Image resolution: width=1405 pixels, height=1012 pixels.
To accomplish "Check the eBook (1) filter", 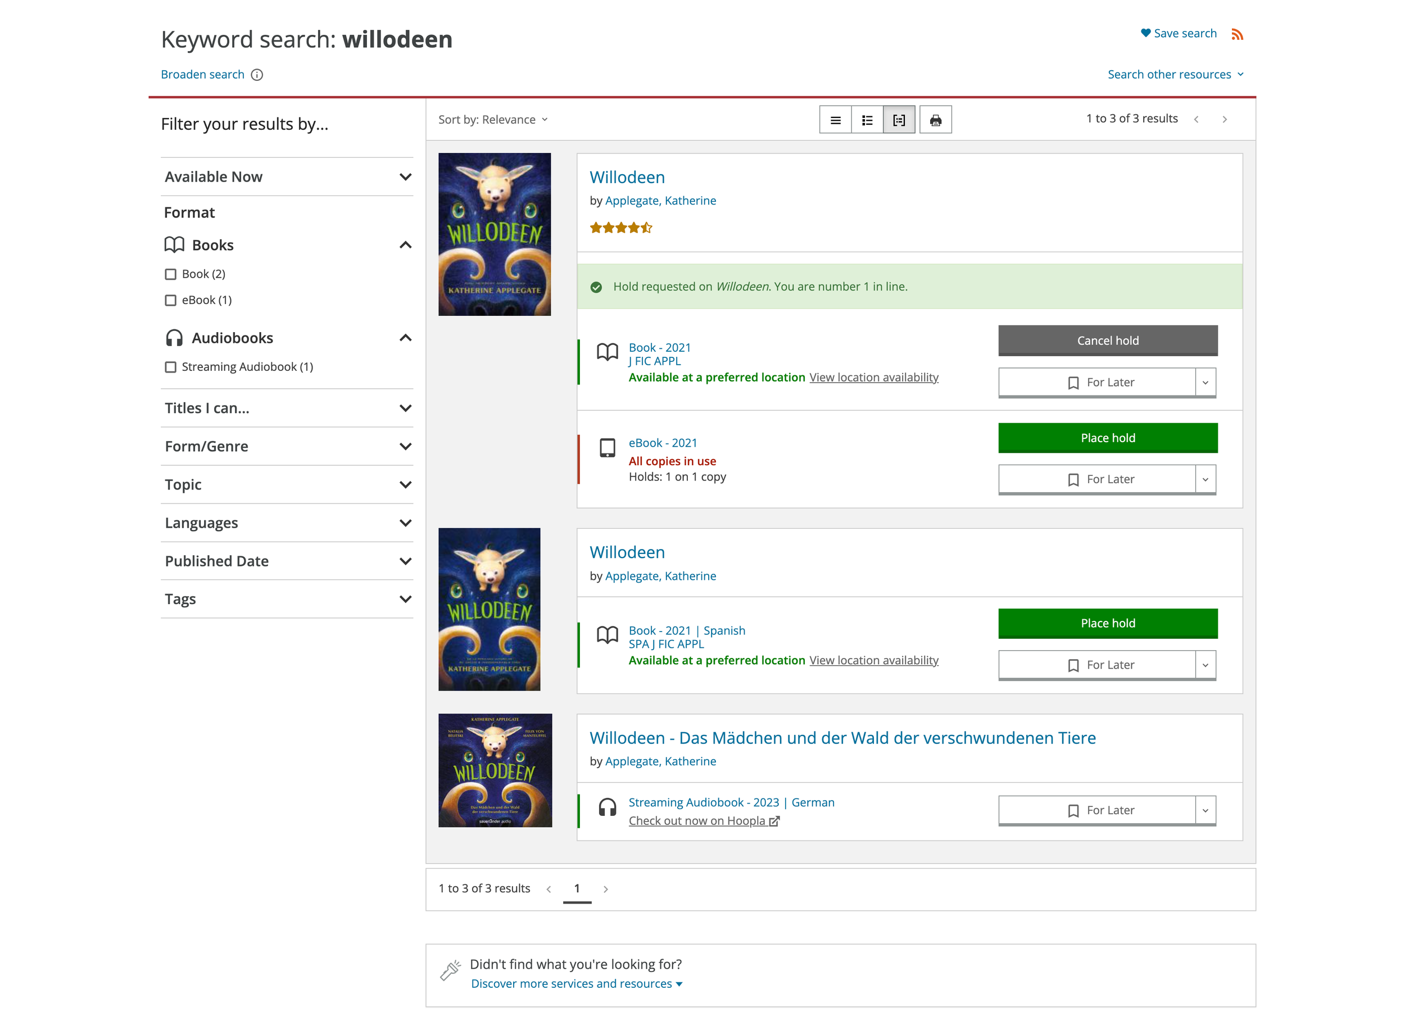I will pos(171,301).
